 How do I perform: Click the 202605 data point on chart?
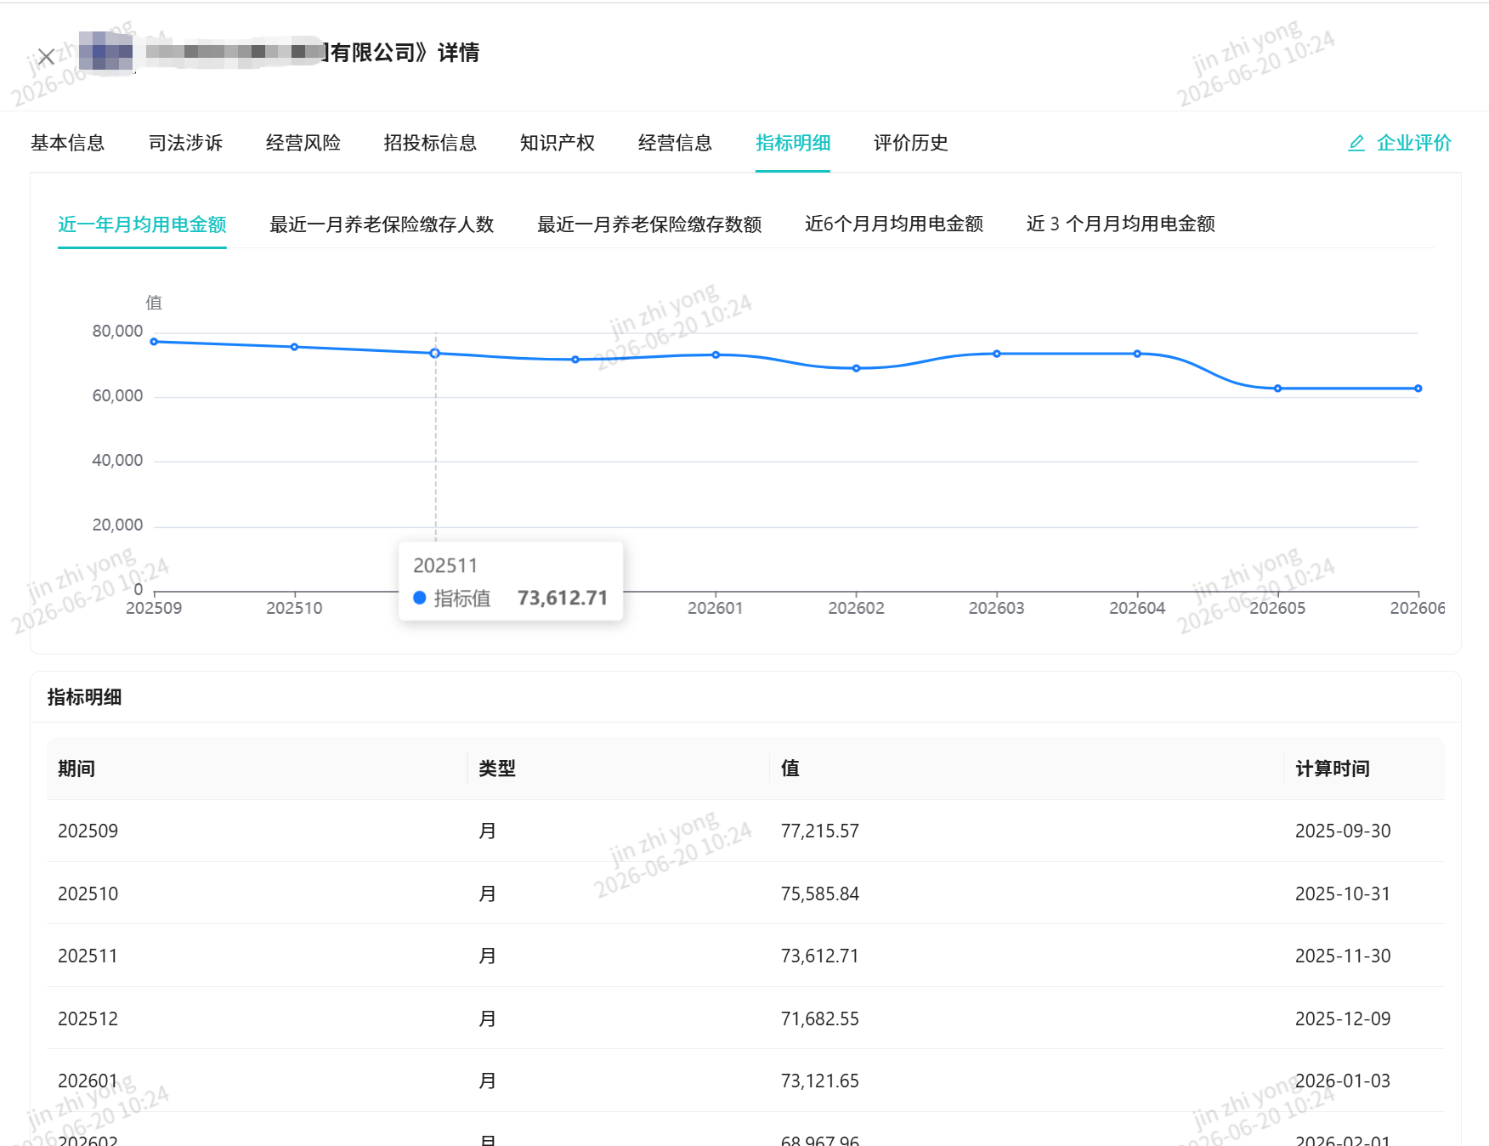1277,389
